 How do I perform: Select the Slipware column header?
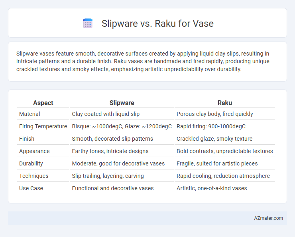coord(122,103)
